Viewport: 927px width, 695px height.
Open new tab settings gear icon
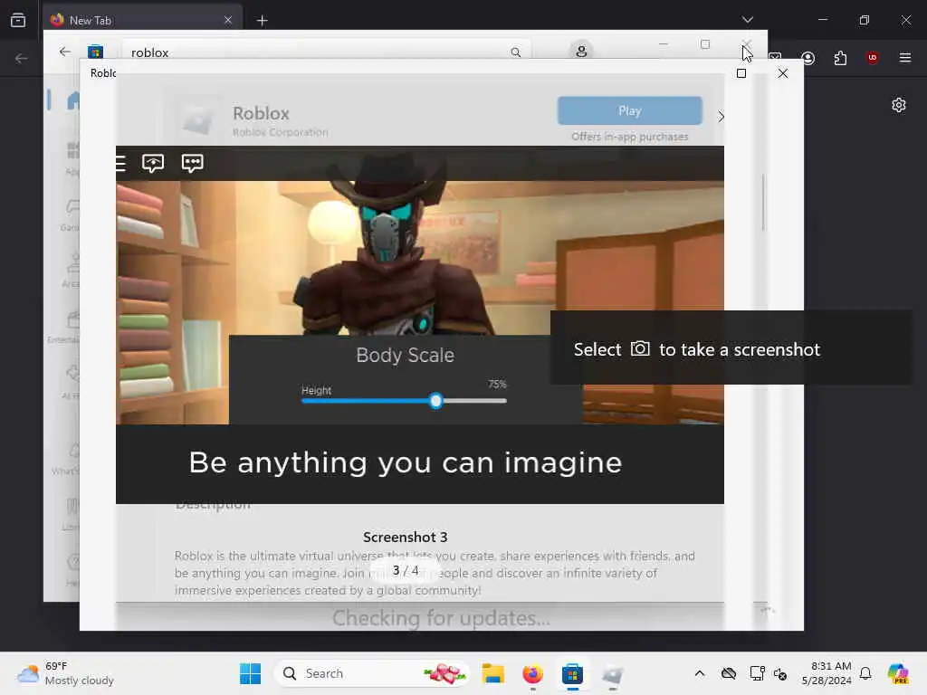point(899,105)
